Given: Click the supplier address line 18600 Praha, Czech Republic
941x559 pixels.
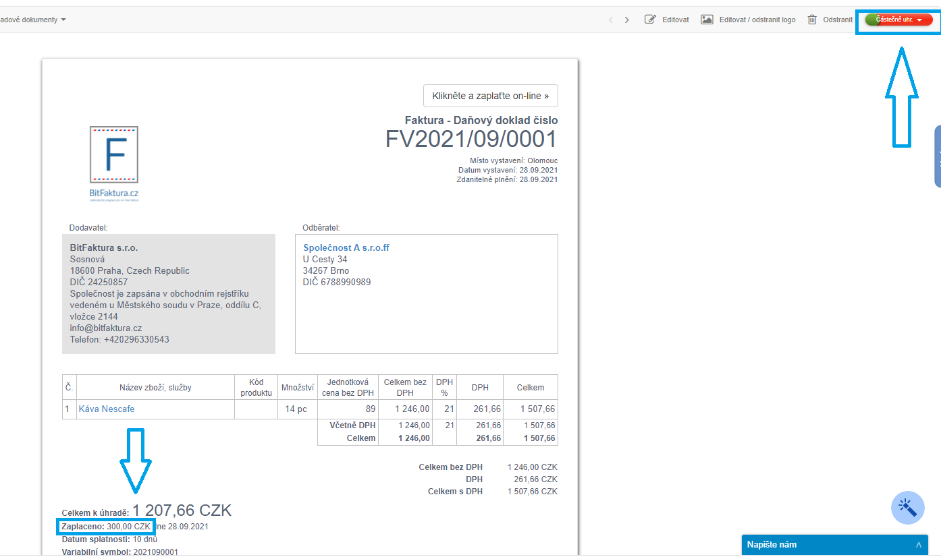Looking at the screenshot, I should tap(130, 270).
